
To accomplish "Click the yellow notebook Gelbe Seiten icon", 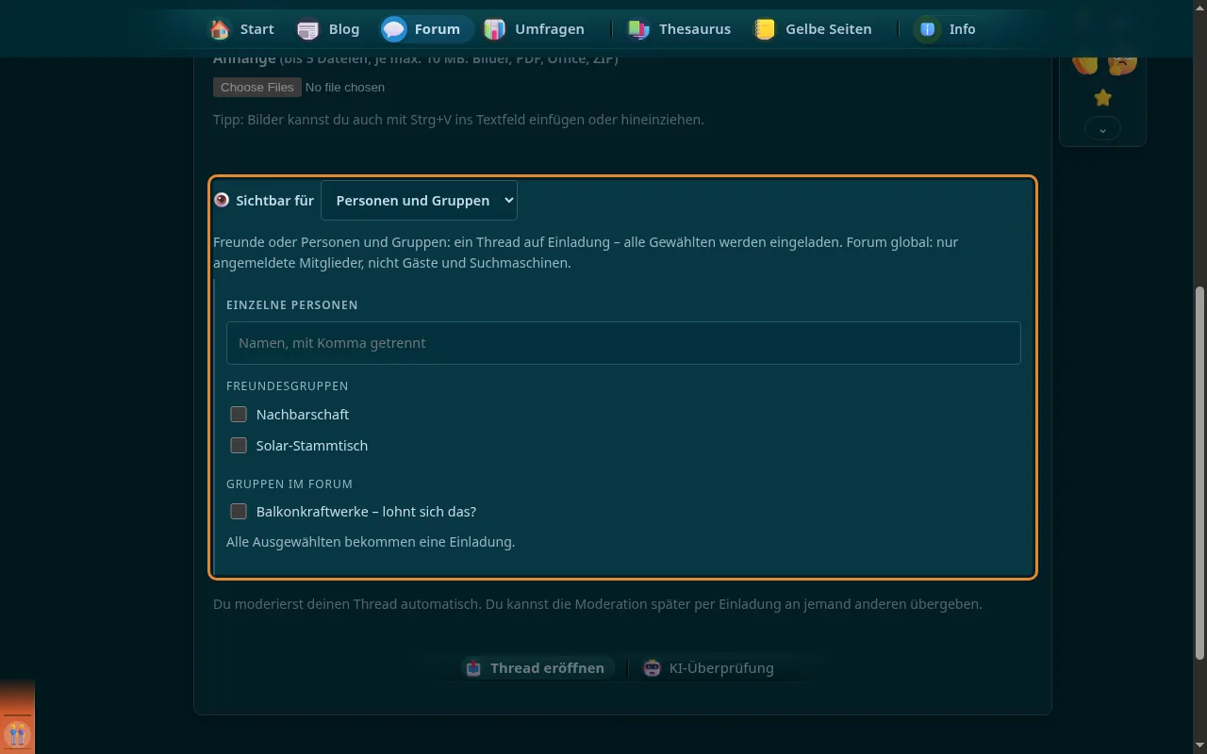I will [x=765, y=29].
